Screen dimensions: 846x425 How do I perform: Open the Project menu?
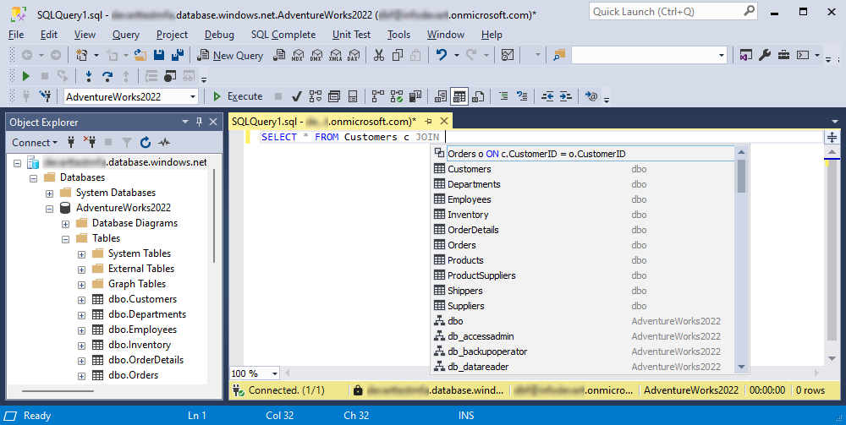[172, 35]
